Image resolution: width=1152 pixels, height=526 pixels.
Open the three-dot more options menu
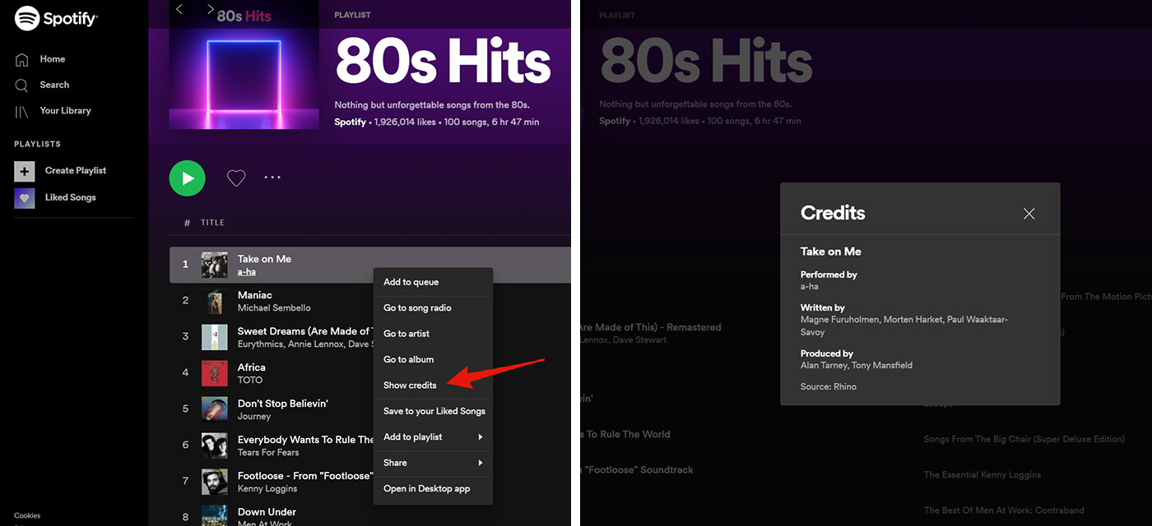[272, 178]
